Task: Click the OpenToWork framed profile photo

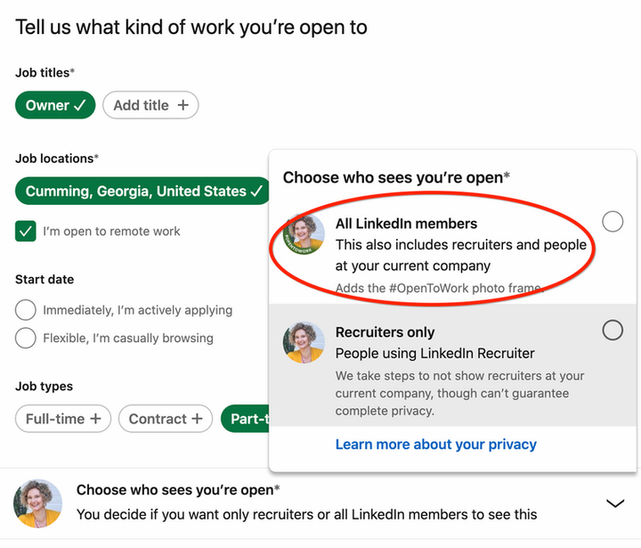Action: tap(304, 234)
